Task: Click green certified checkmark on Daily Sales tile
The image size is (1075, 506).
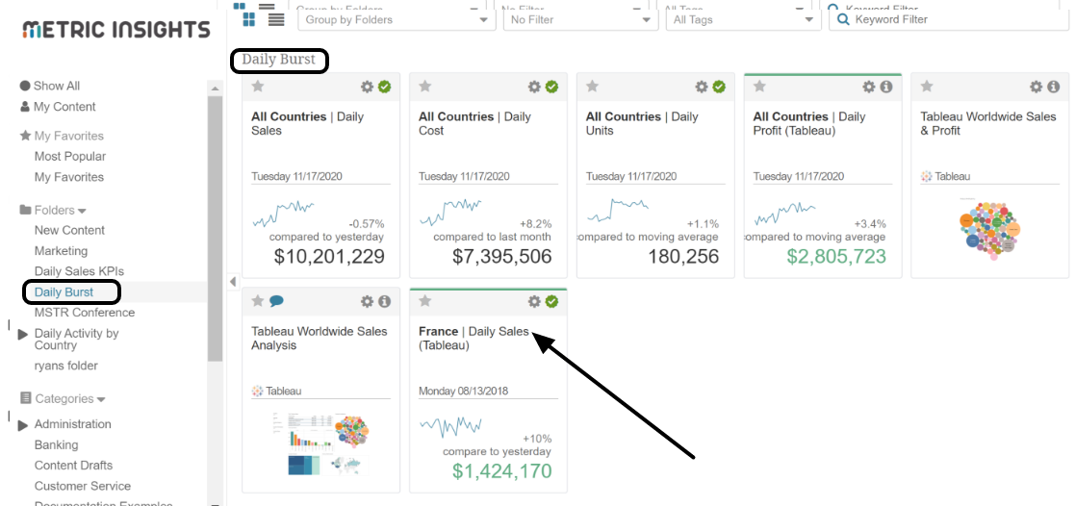Action: point(385,87)
